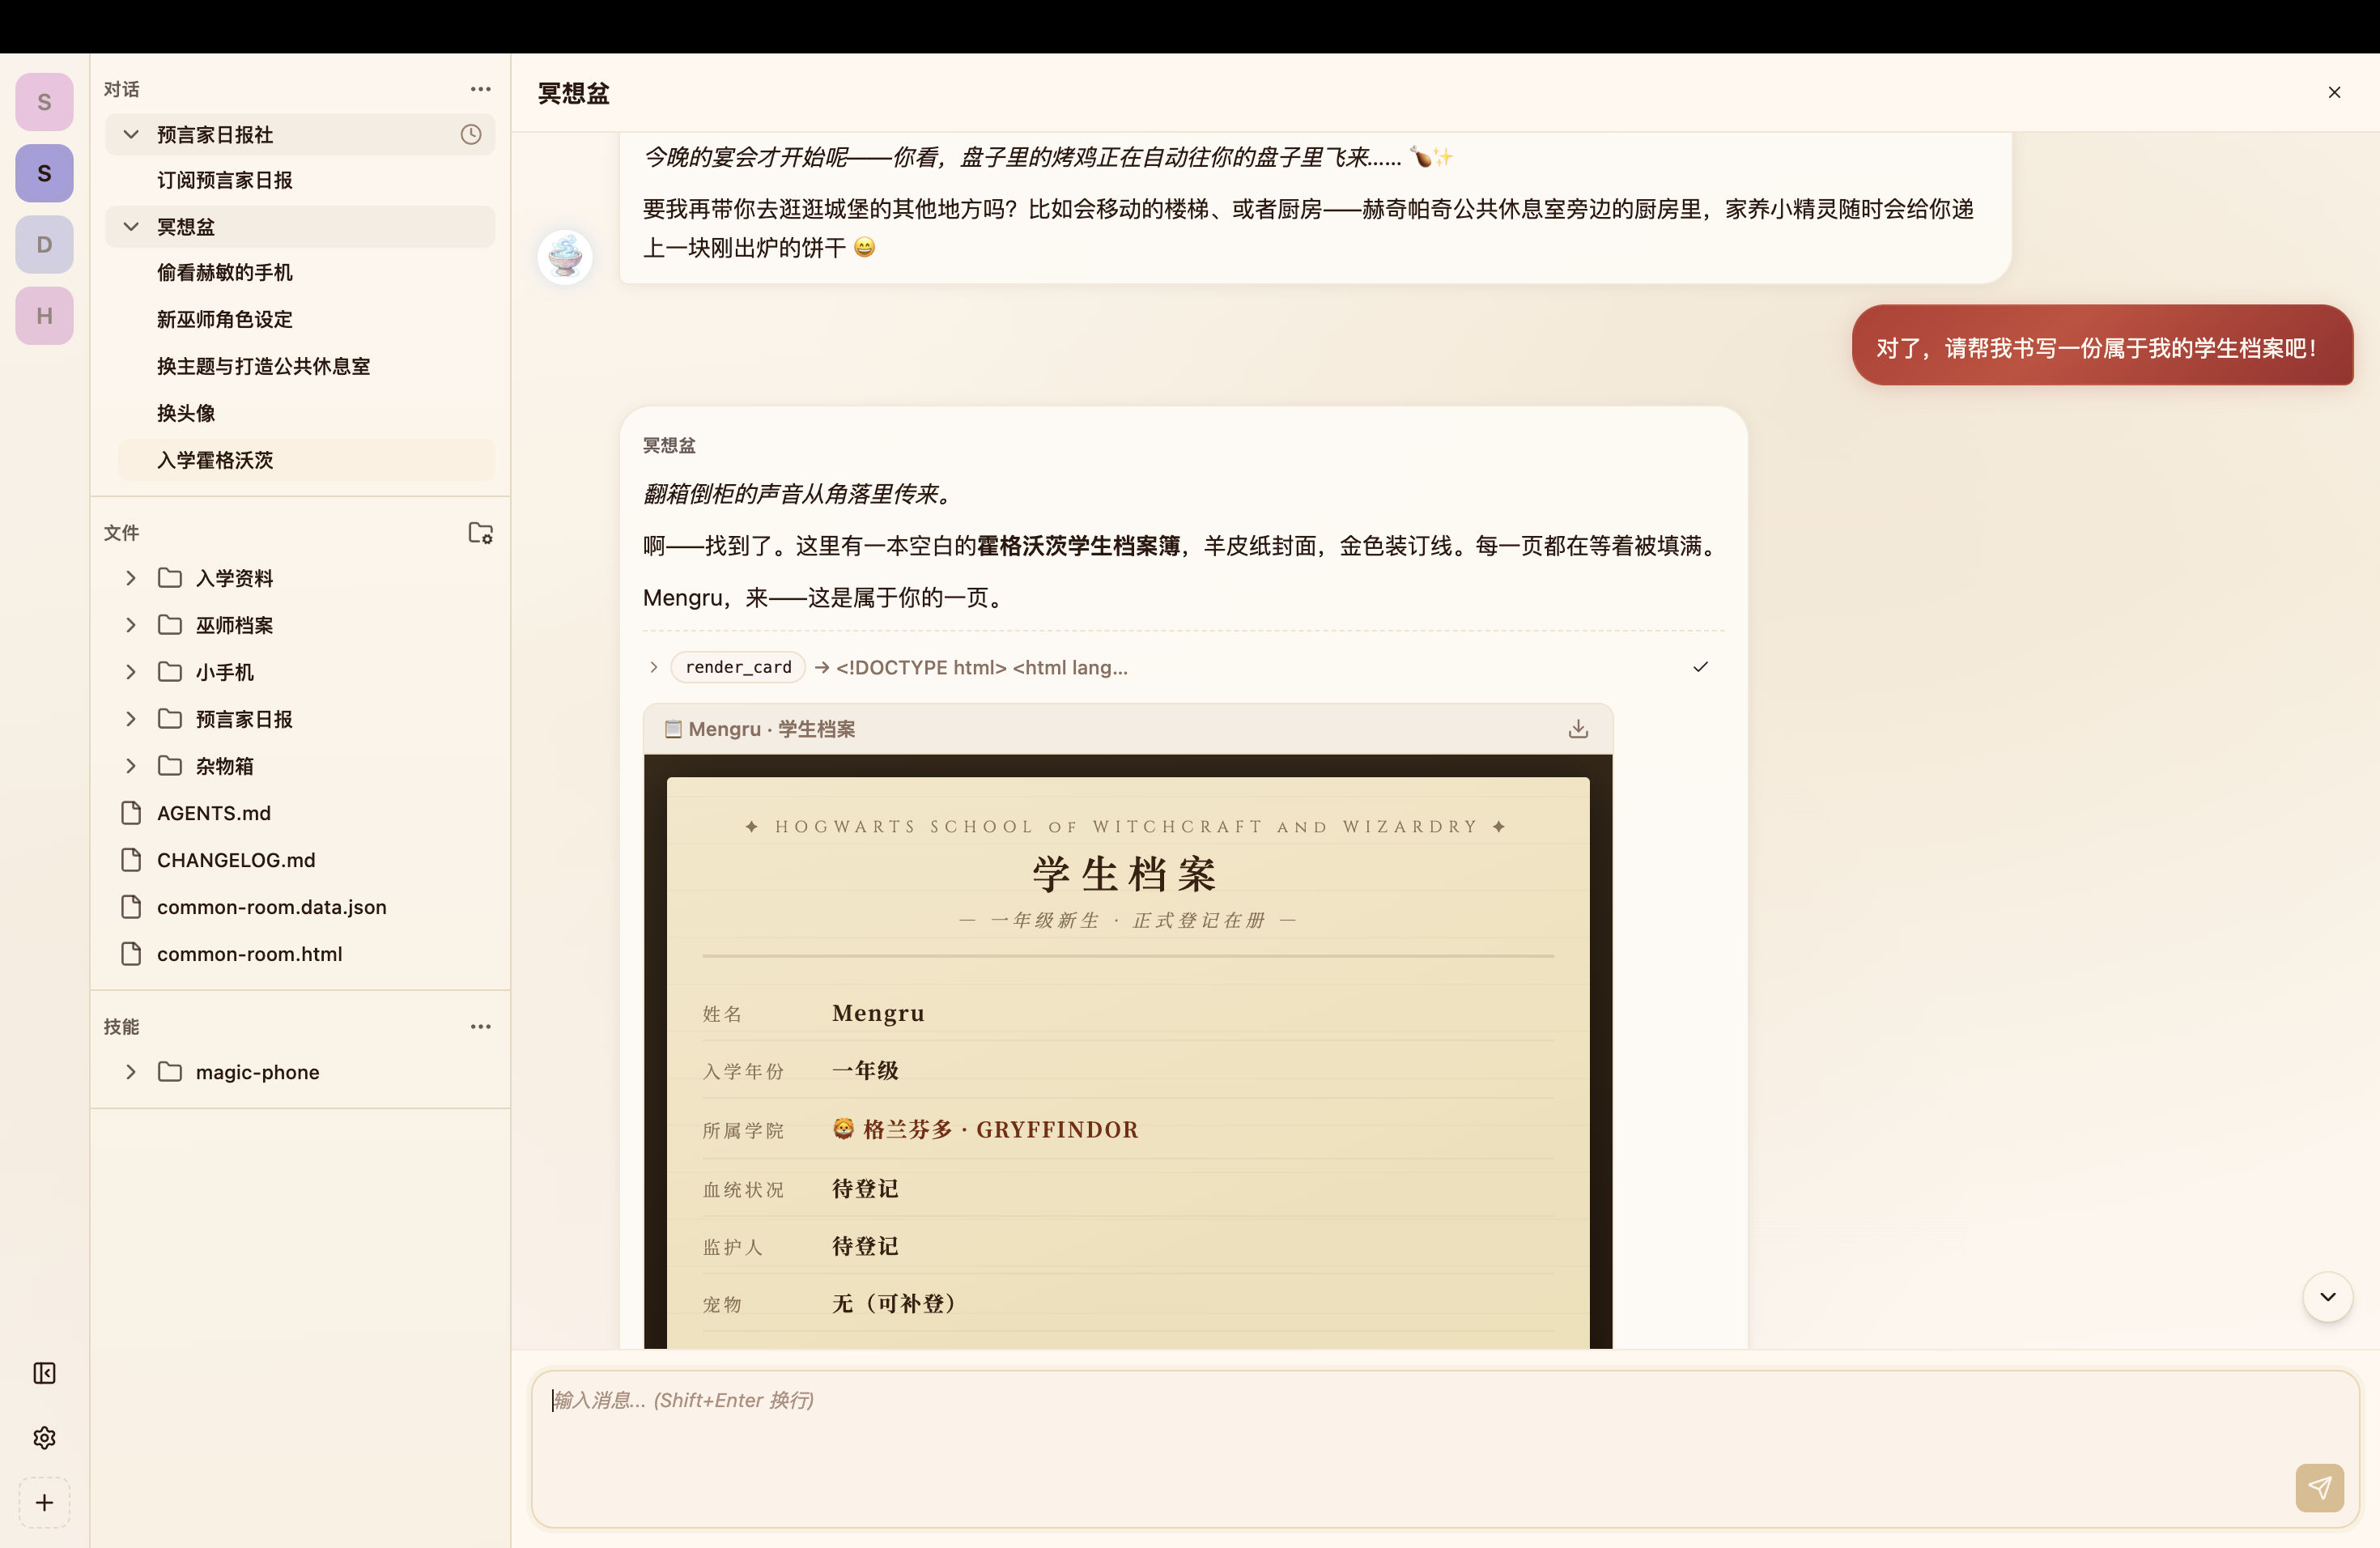Click the 对话 section label
This screenshot has width=2380, height=1548.
122,89
